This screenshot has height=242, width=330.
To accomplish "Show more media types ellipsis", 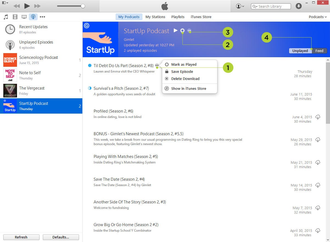I will pos(42,17).
